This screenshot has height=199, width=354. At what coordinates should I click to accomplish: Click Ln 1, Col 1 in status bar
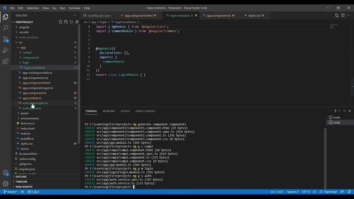coord(277,192)
